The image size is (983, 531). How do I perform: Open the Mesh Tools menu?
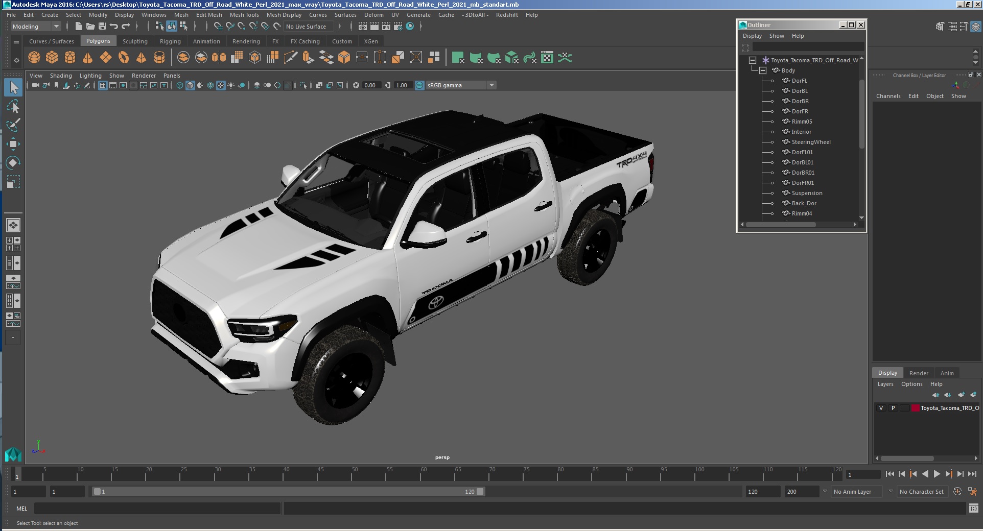(244, 15)
